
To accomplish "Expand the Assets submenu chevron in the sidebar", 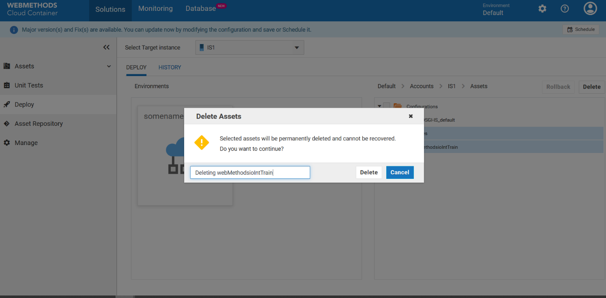I will tap(109, 66).
